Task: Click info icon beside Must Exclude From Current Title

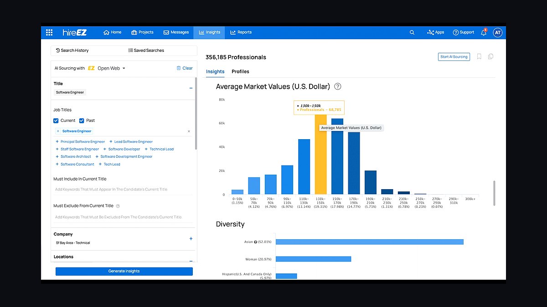Action: point(118,206)
